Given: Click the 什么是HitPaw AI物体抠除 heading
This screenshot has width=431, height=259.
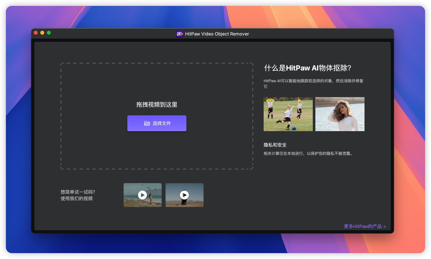Looking at the screenshot, I should coord(308,68).
